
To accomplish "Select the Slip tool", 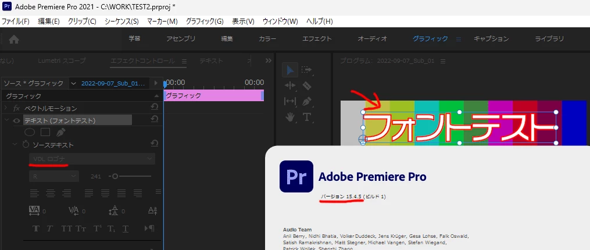I will click(x=290, y=101).
